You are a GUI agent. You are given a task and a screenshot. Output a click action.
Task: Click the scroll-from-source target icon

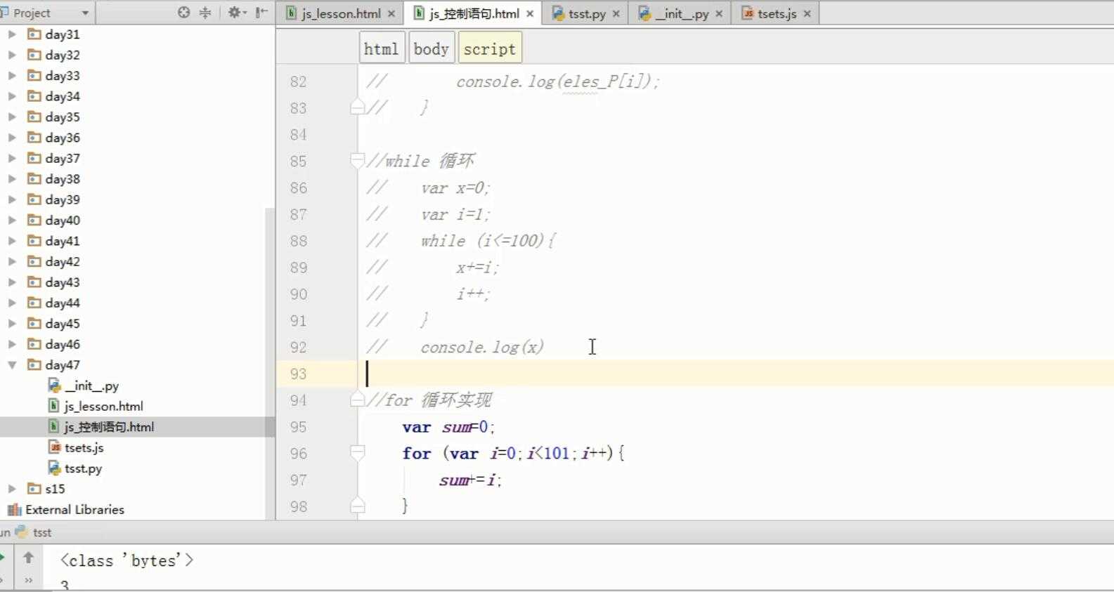[x=183, y=12]
